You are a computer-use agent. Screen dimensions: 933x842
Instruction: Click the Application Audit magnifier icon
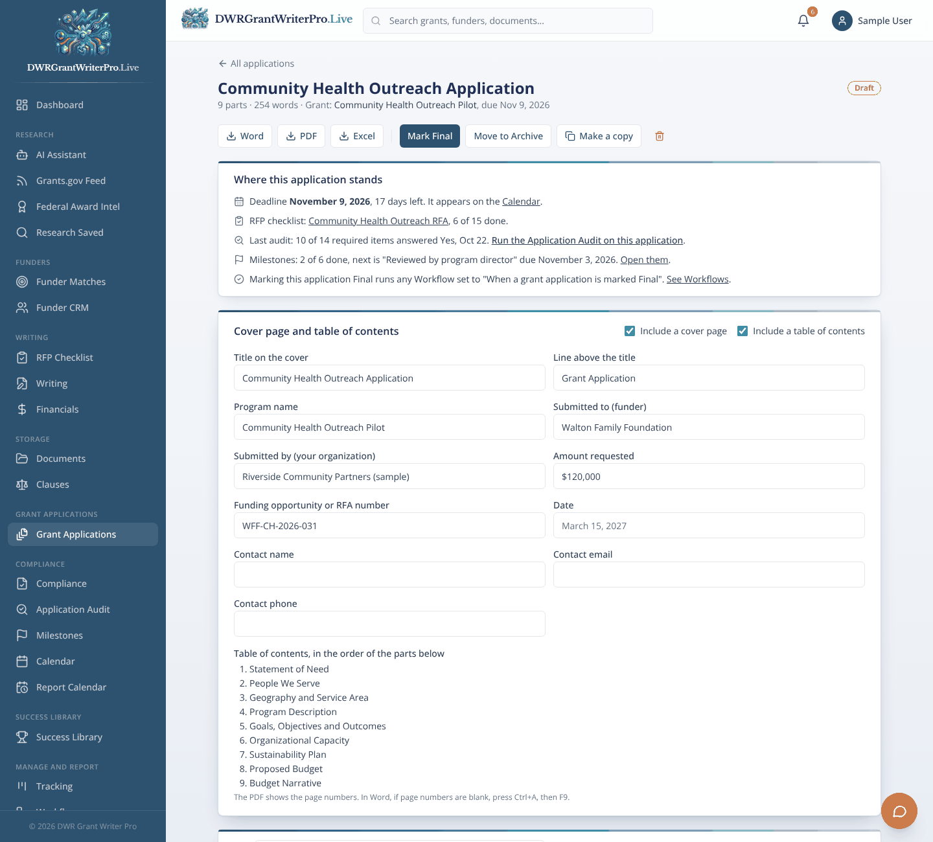(22, 609)
